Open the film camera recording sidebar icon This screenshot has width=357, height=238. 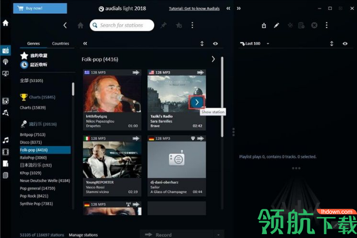point(6,101)
